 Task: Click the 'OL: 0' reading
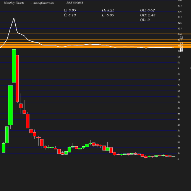[145, 20]
